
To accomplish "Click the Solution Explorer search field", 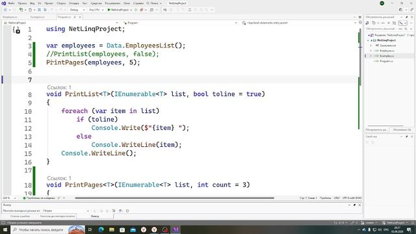I will 384,29.
